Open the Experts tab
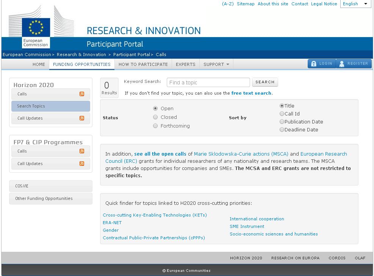Viewport: 374px width, 276px height. click(x=186, y=64)
